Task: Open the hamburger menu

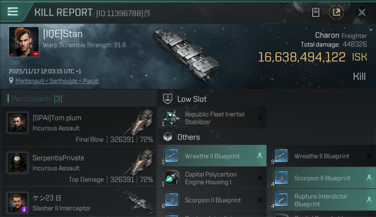Action: coord(13,12)
